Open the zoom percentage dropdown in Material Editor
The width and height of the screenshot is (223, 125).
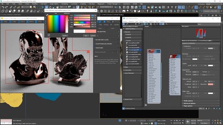(201, 109)
